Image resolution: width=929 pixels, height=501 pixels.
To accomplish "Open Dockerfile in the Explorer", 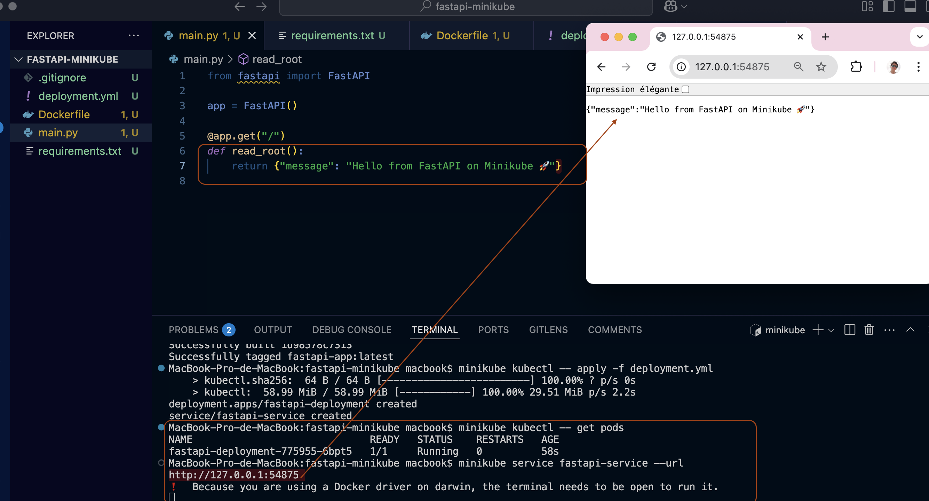I will [x=81, y=114].
